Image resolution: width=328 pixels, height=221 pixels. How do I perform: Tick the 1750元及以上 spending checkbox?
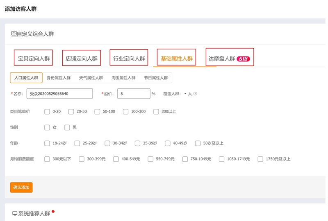[260, 159]
